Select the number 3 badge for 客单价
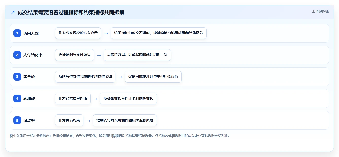Image resolution: width=339 pixels, height=157 pixels. pyautogui.click(x=17, y=77)
